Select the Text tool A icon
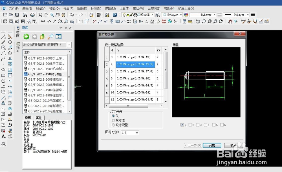Viewport: 282px width, 172px height. (x=3, y=136)
